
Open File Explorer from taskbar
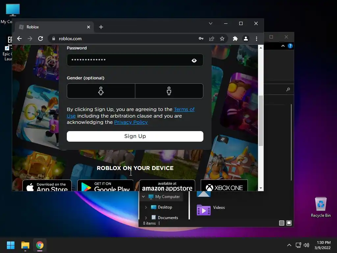click(25, 245)
